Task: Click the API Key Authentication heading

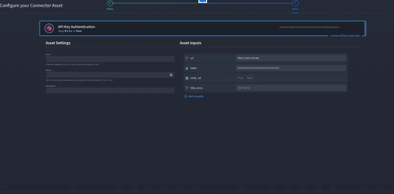Action: point(76,27)
